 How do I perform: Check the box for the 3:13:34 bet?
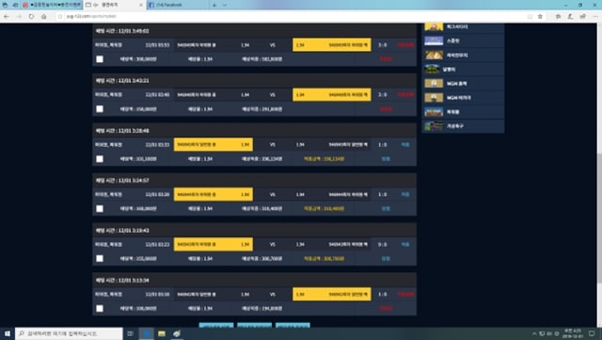point(100,309)
